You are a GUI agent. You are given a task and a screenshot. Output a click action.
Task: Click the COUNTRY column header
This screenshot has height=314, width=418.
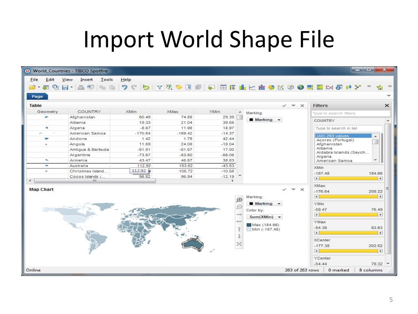[89, 112]
